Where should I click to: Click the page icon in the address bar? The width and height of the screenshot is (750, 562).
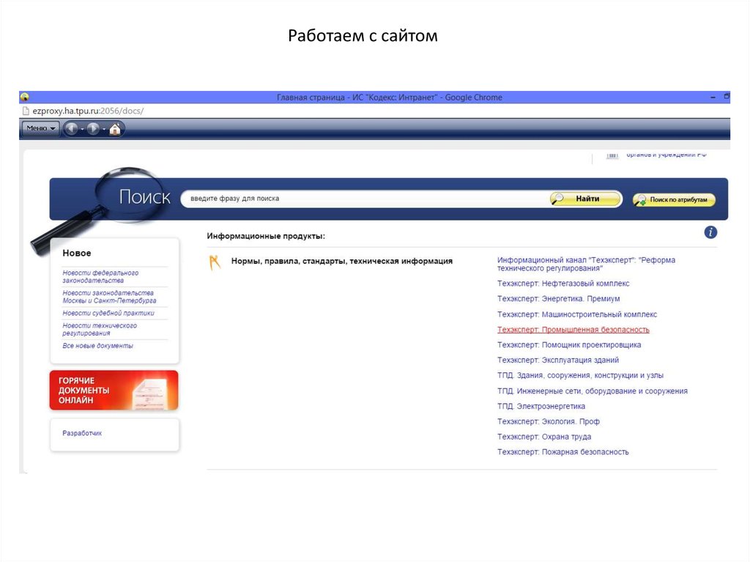coord(26,111)
